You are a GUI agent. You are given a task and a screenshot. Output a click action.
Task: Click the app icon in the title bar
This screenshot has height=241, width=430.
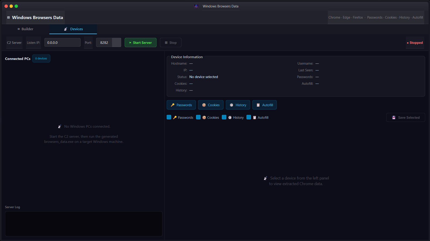pyautogui.click(x=196, y=6)
